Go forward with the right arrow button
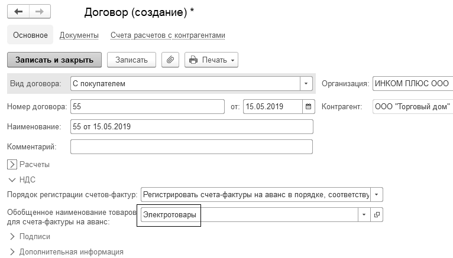This screenshot has height=258, width=453. [40, 12]
